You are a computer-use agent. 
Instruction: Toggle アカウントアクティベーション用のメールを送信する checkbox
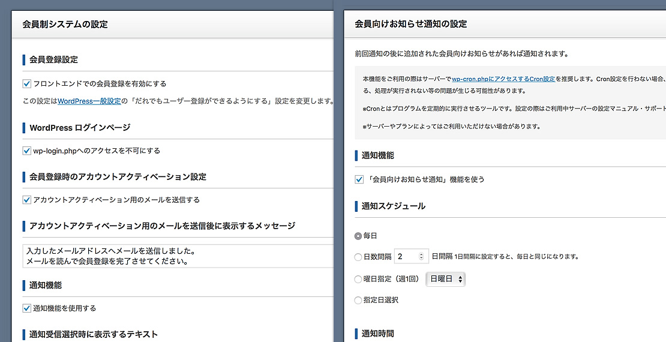(x=27, y=200)
